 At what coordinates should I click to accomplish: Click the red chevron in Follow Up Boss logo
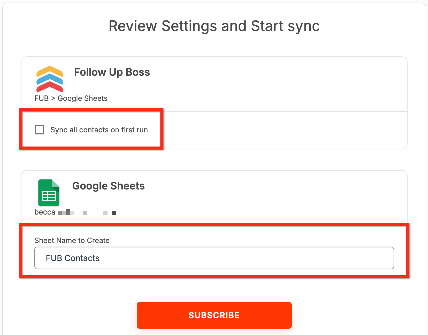50,87
